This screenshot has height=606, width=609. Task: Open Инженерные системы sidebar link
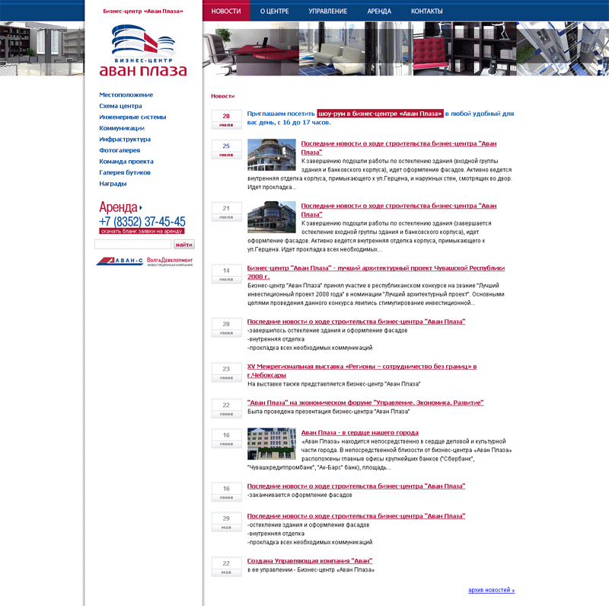click(132, 117)
